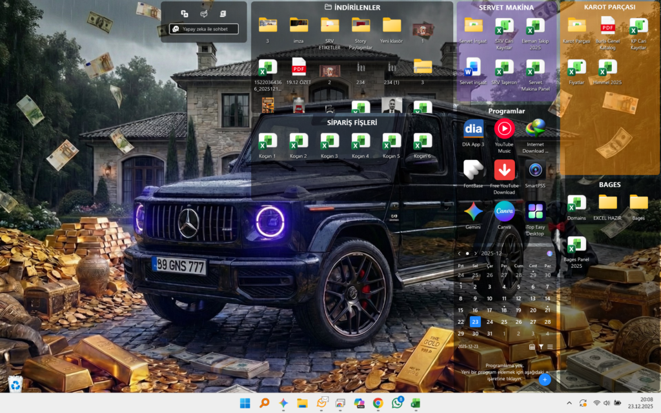Screen dimensions: 661x413
Task: Click the blue plus add-schedule button
Action: click(x=545, y=379)
